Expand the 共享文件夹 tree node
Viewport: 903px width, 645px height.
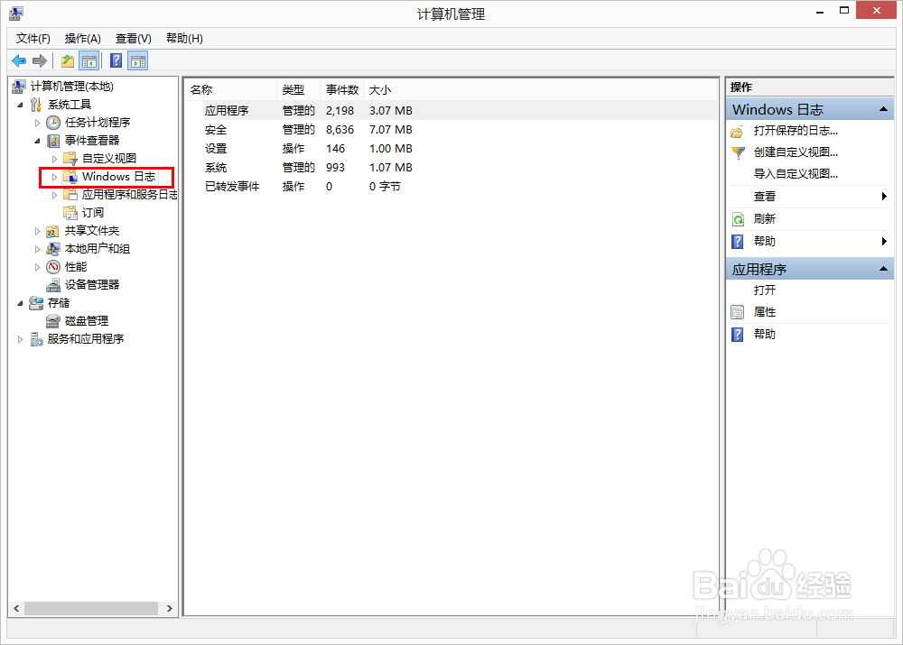(37, 231)
